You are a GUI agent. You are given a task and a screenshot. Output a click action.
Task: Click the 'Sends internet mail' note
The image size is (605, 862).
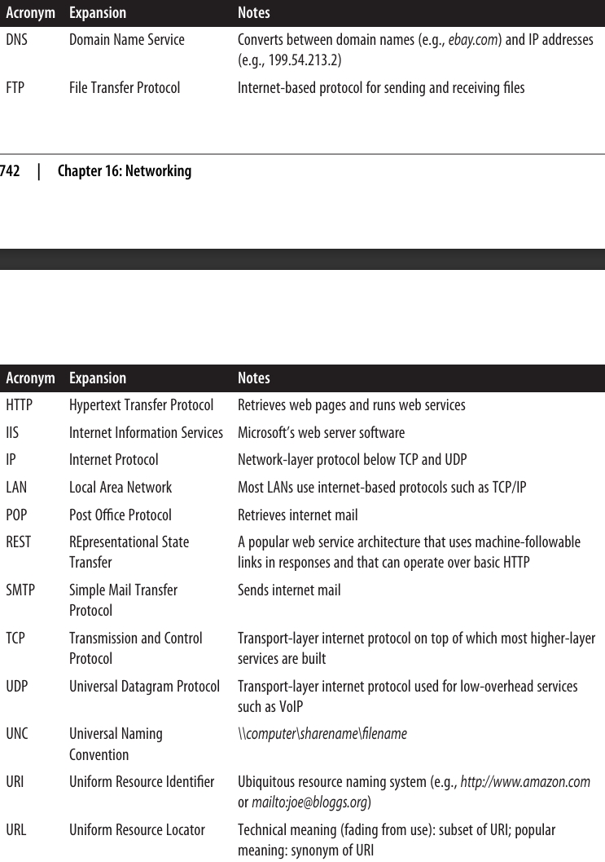click(289, 590)
